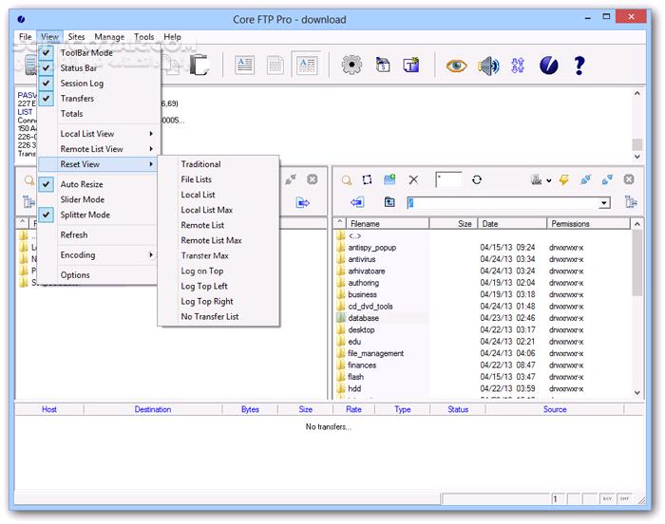This screenshot has height=524, width=665.
Task: Click the remote pane delete X icon
Action: [x=413, y=179]
